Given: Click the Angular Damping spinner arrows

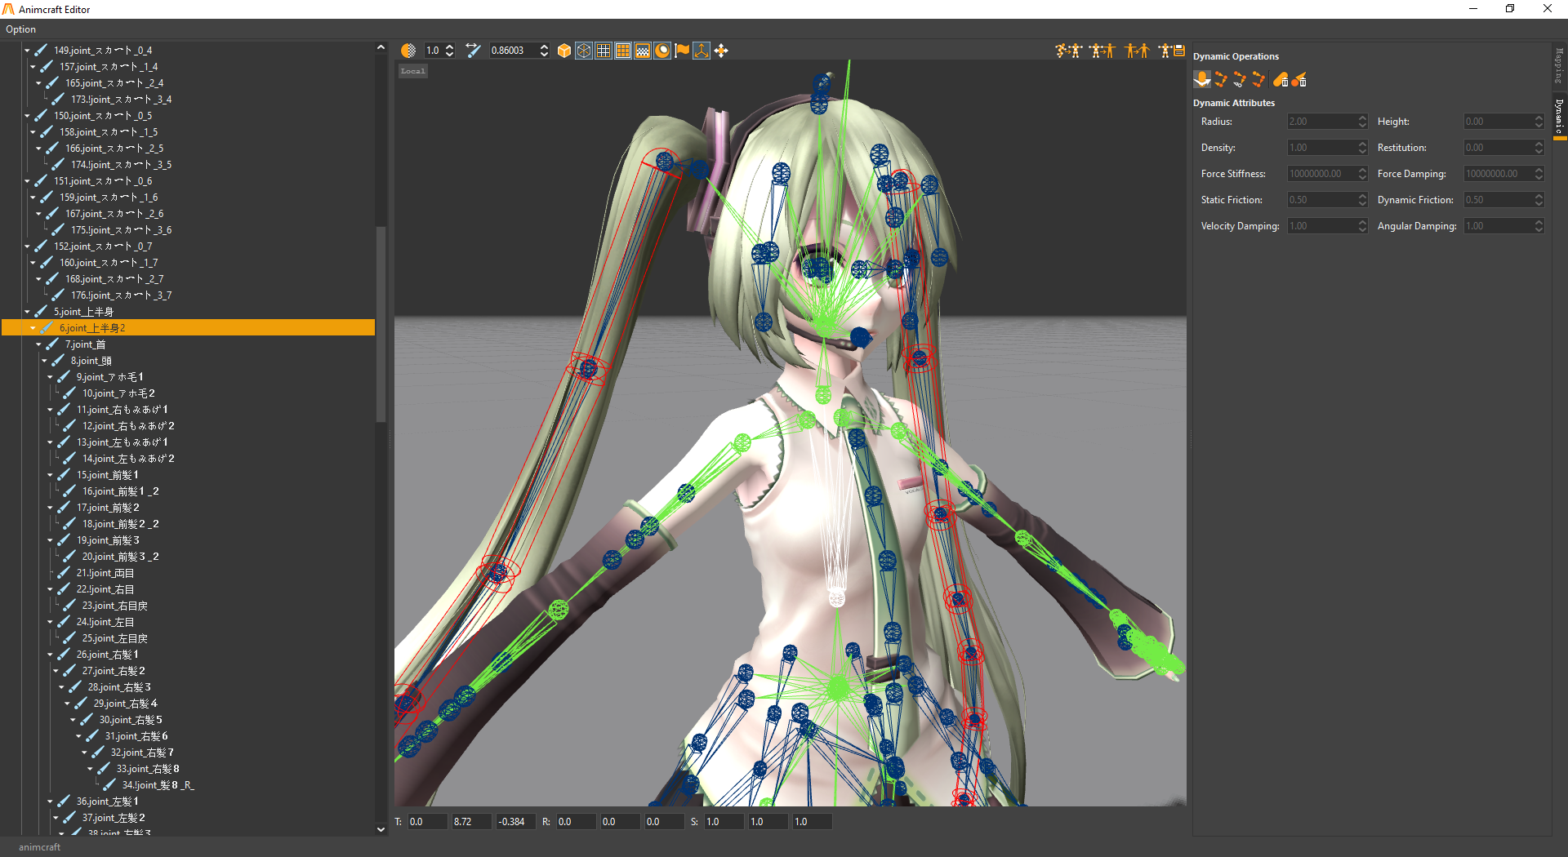Looking at the screenshot, I should 1539,226.
